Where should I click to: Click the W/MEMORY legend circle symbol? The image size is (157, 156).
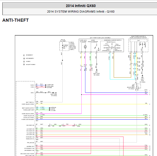click(24, 55)
